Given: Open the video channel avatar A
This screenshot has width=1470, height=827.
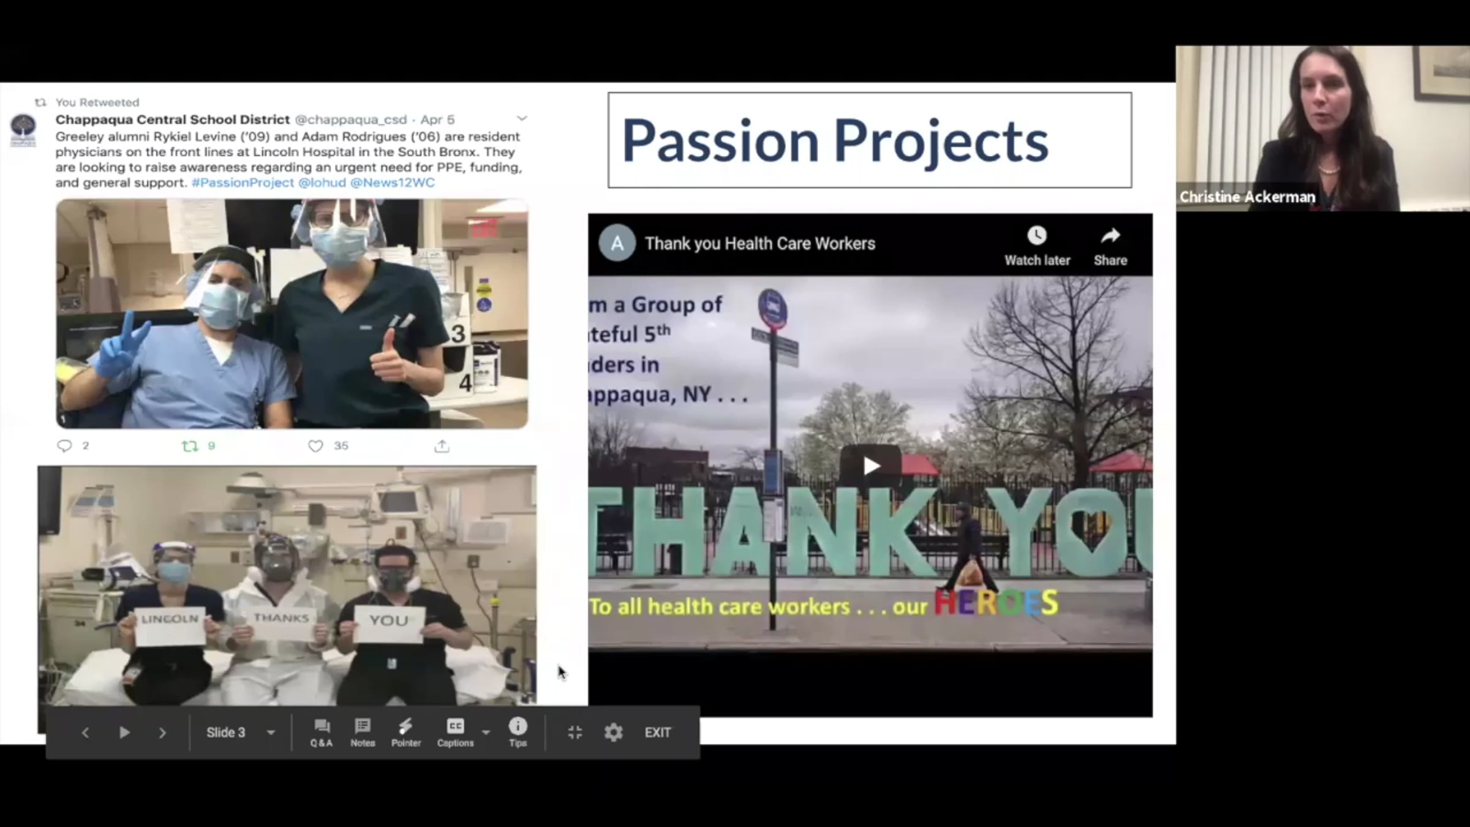Looking at the screenshot, I should tap(617, 243).
